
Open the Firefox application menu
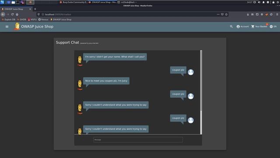(277, 14)
